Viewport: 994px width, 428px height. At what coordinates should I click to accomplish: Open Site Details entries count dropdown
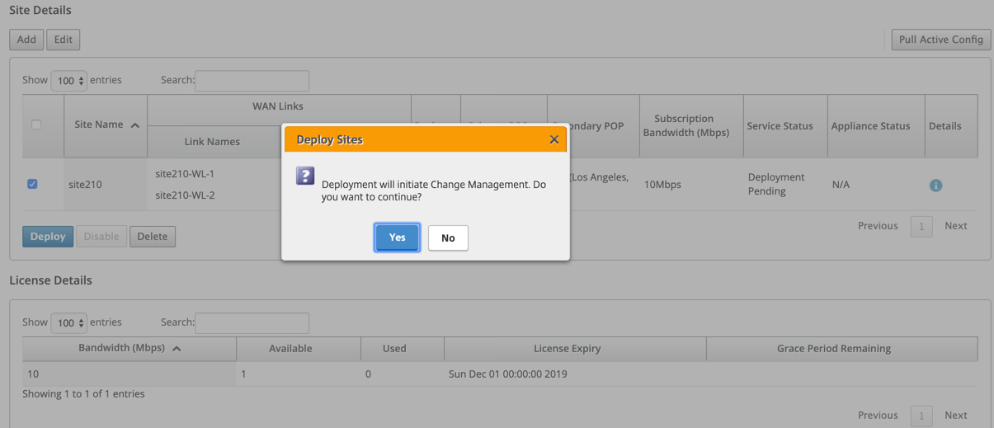tap(69, 81)
